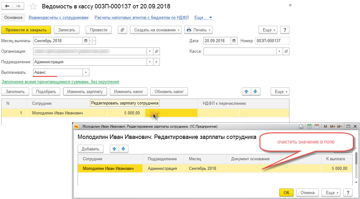Click the Номер input field
360x199 pixels.
[272, 41]
